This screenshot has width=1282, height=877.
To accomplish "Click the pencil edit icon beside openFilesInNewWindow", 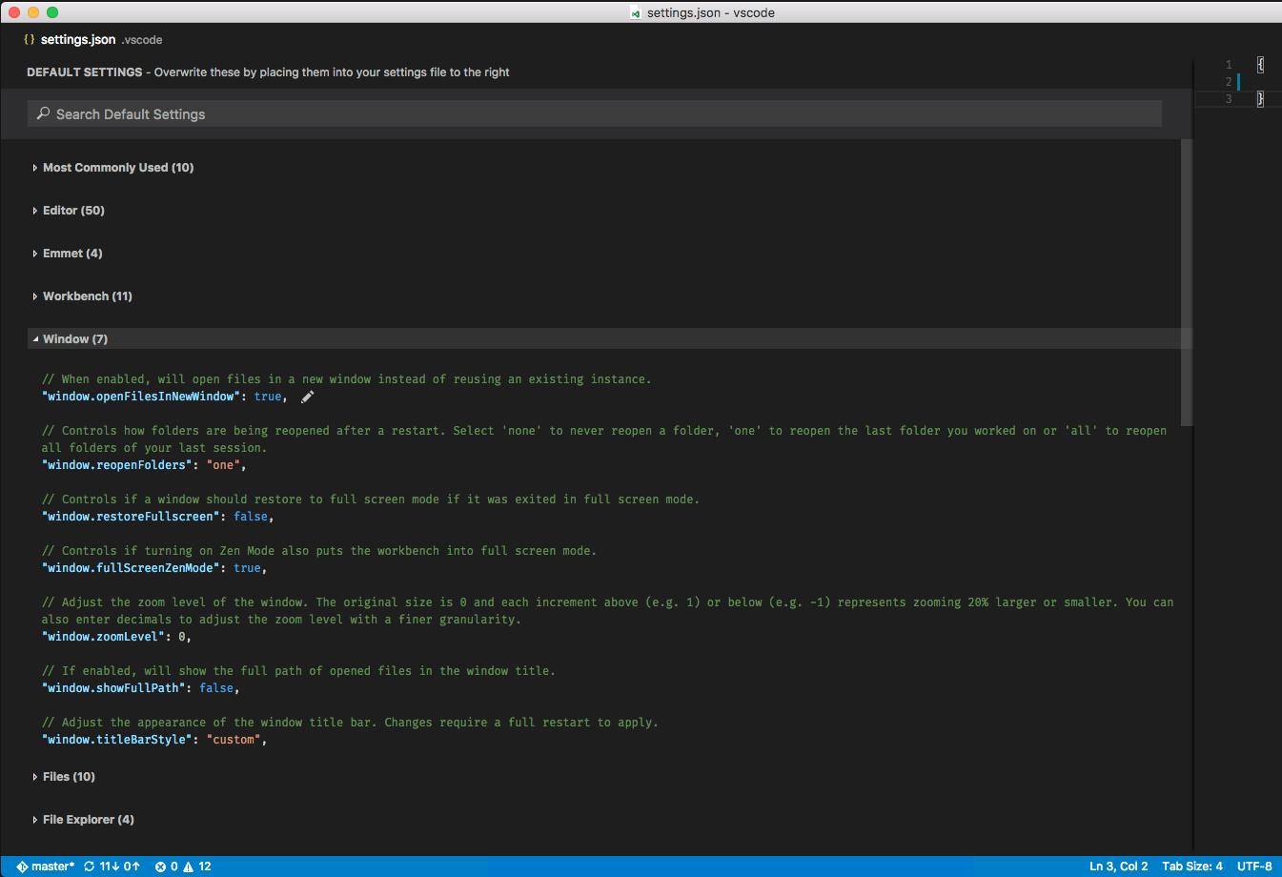I will click(307, 397).
